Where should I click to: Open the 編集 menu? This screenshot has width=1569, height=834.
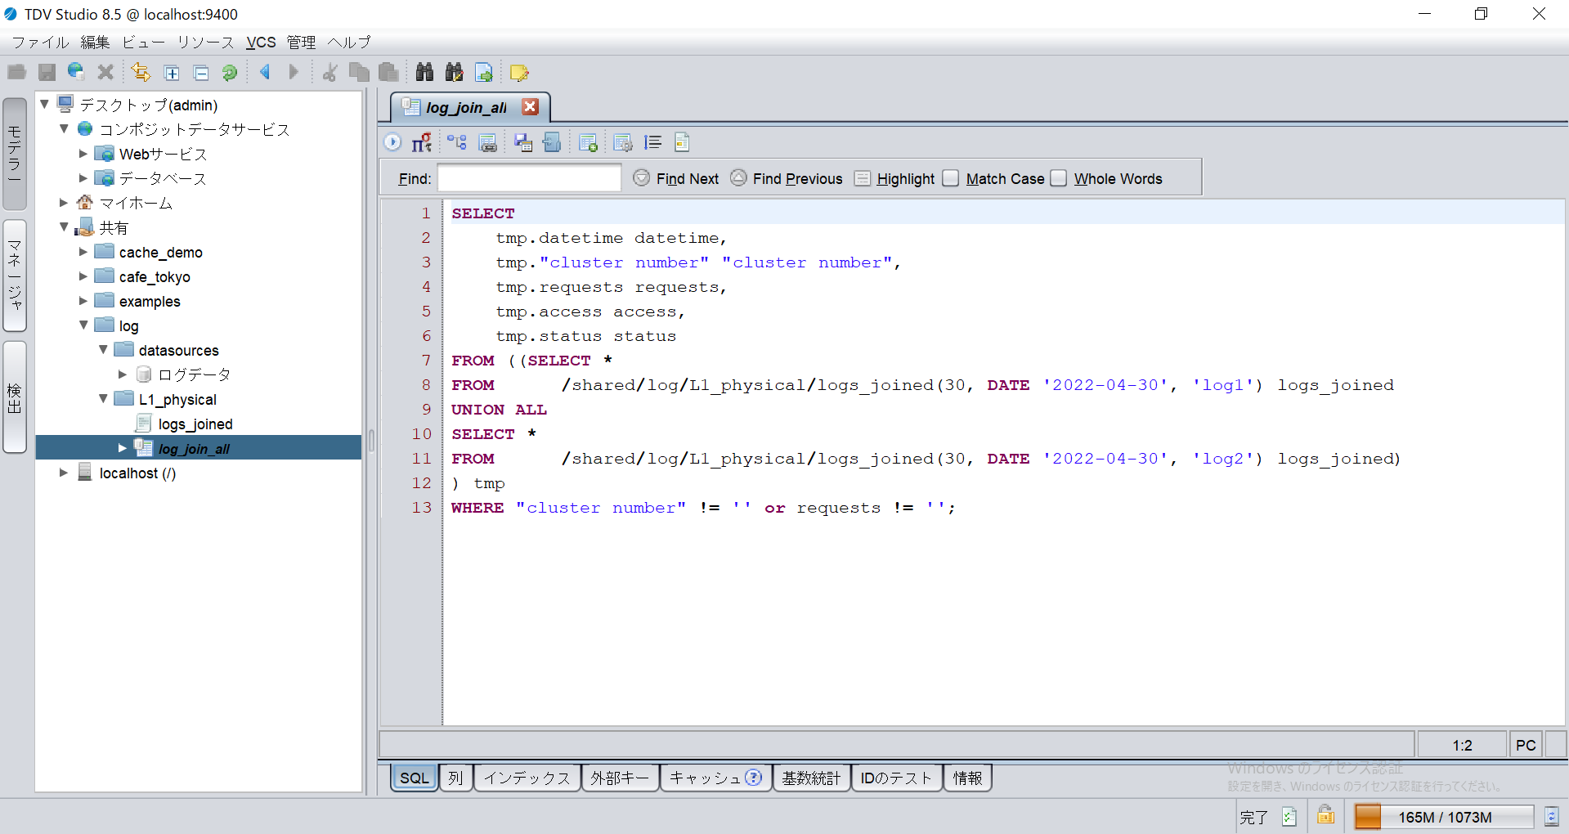click(95, 42)
